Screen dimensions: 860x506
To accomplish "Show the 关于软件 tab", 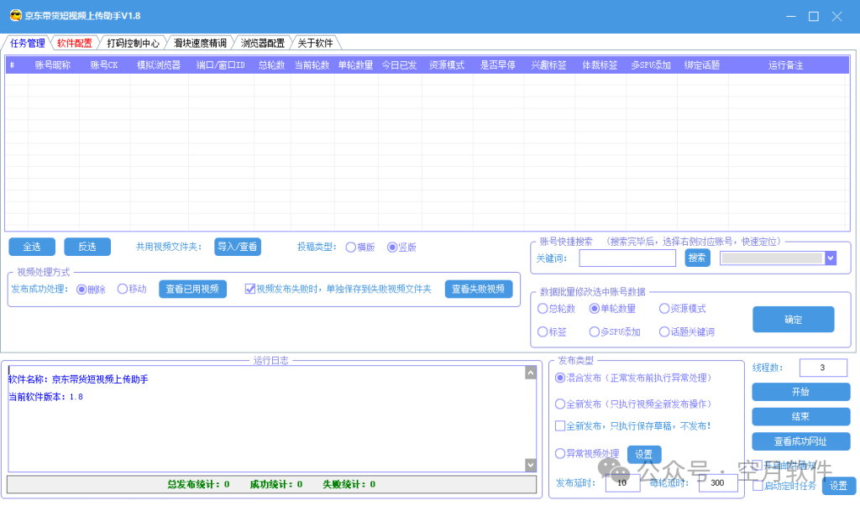I will pyautogui.click(x=315, y=43).
